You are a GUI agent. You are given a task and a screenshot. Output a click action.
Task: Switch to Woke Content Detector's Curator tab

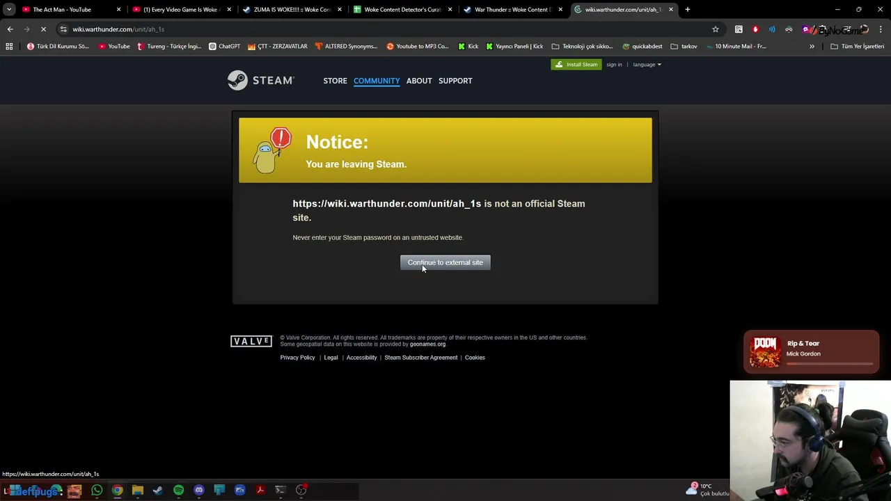click(402, 10)
